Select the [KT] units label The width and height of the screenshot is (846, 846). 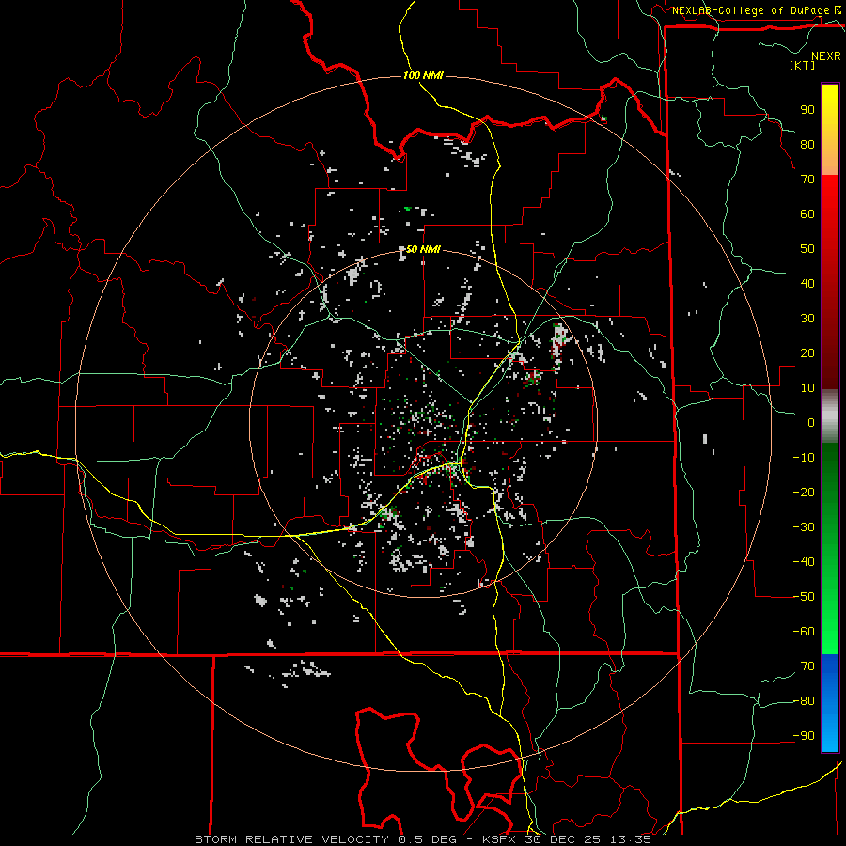(802, 65)
